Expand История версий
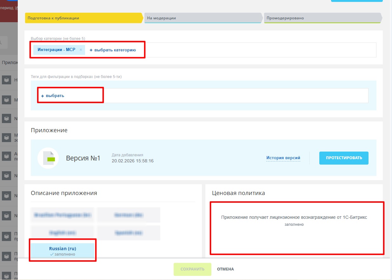This screenshot has width=392, height=280. [283, 158]
